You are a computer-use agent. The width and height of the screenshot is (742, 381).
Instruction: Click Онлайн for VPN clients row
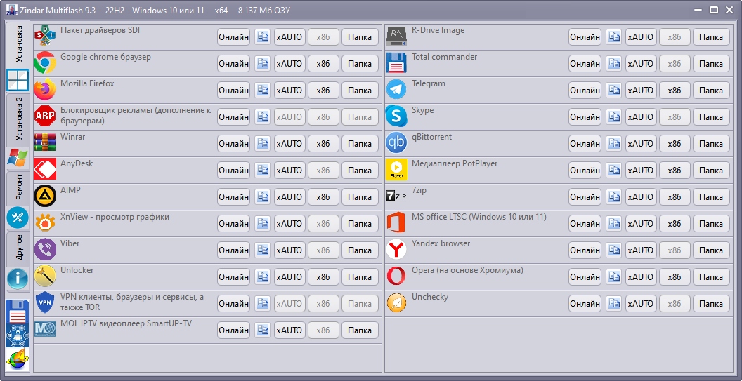coord(234,304)
